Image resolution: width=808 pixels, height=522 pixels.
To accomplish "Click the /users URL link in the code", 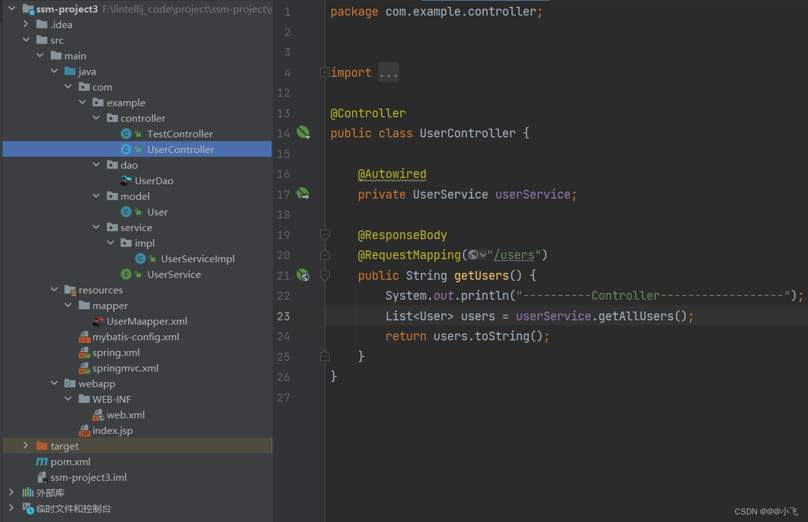I will (513, 255).
